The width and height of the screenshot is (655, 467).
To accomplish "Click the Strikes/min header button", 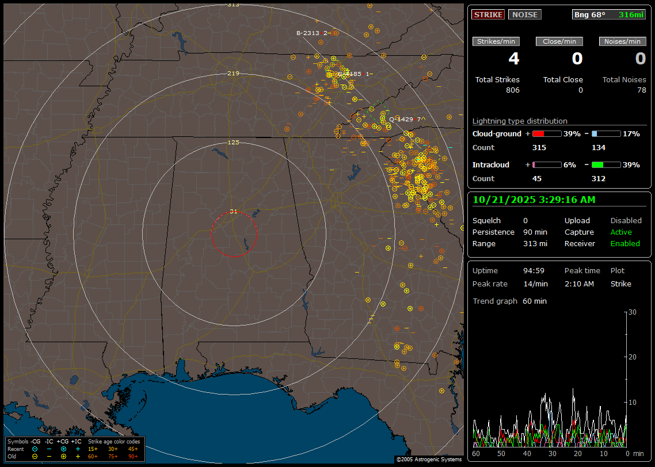I will pos(496,41).
